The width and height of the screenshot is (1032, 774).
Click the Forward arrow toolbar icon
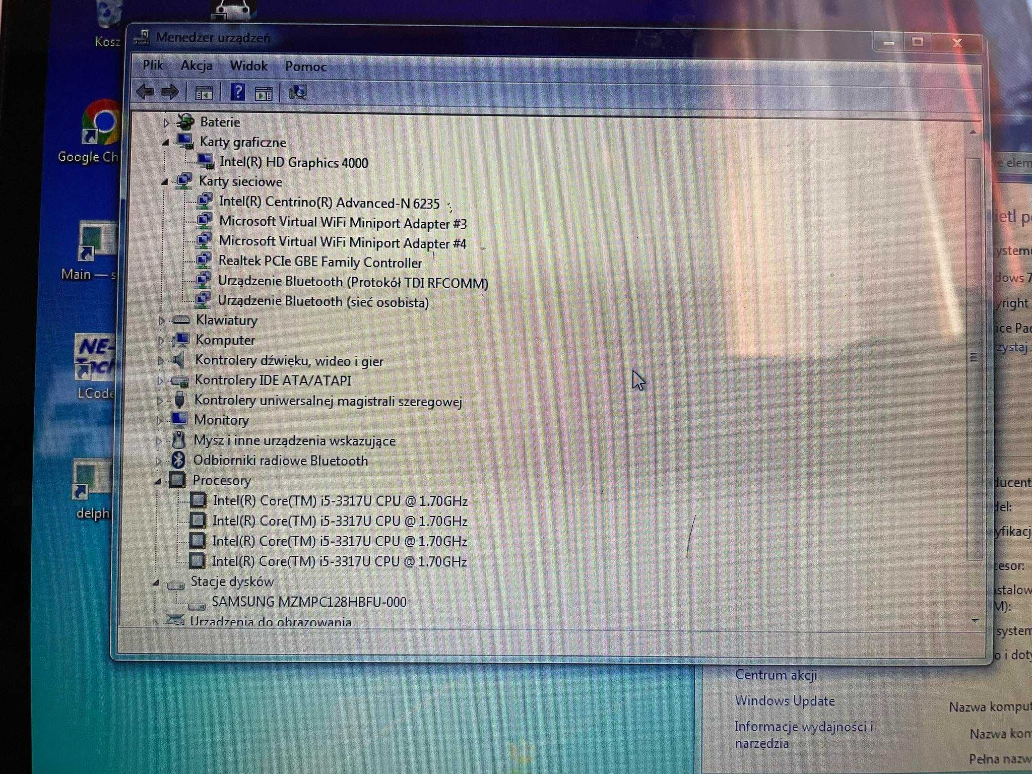(x=170, y=92)
